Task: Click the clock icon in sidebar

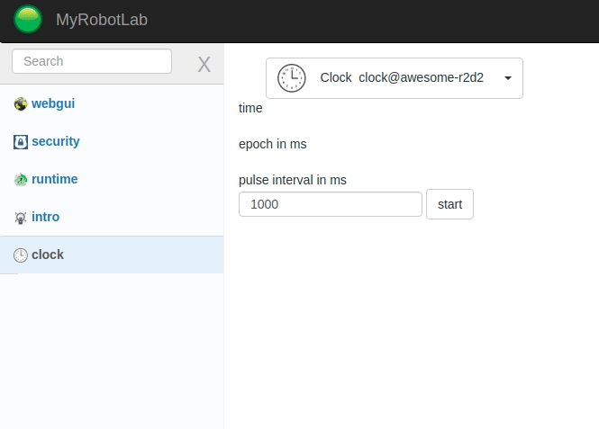Action: coord(21,255)
